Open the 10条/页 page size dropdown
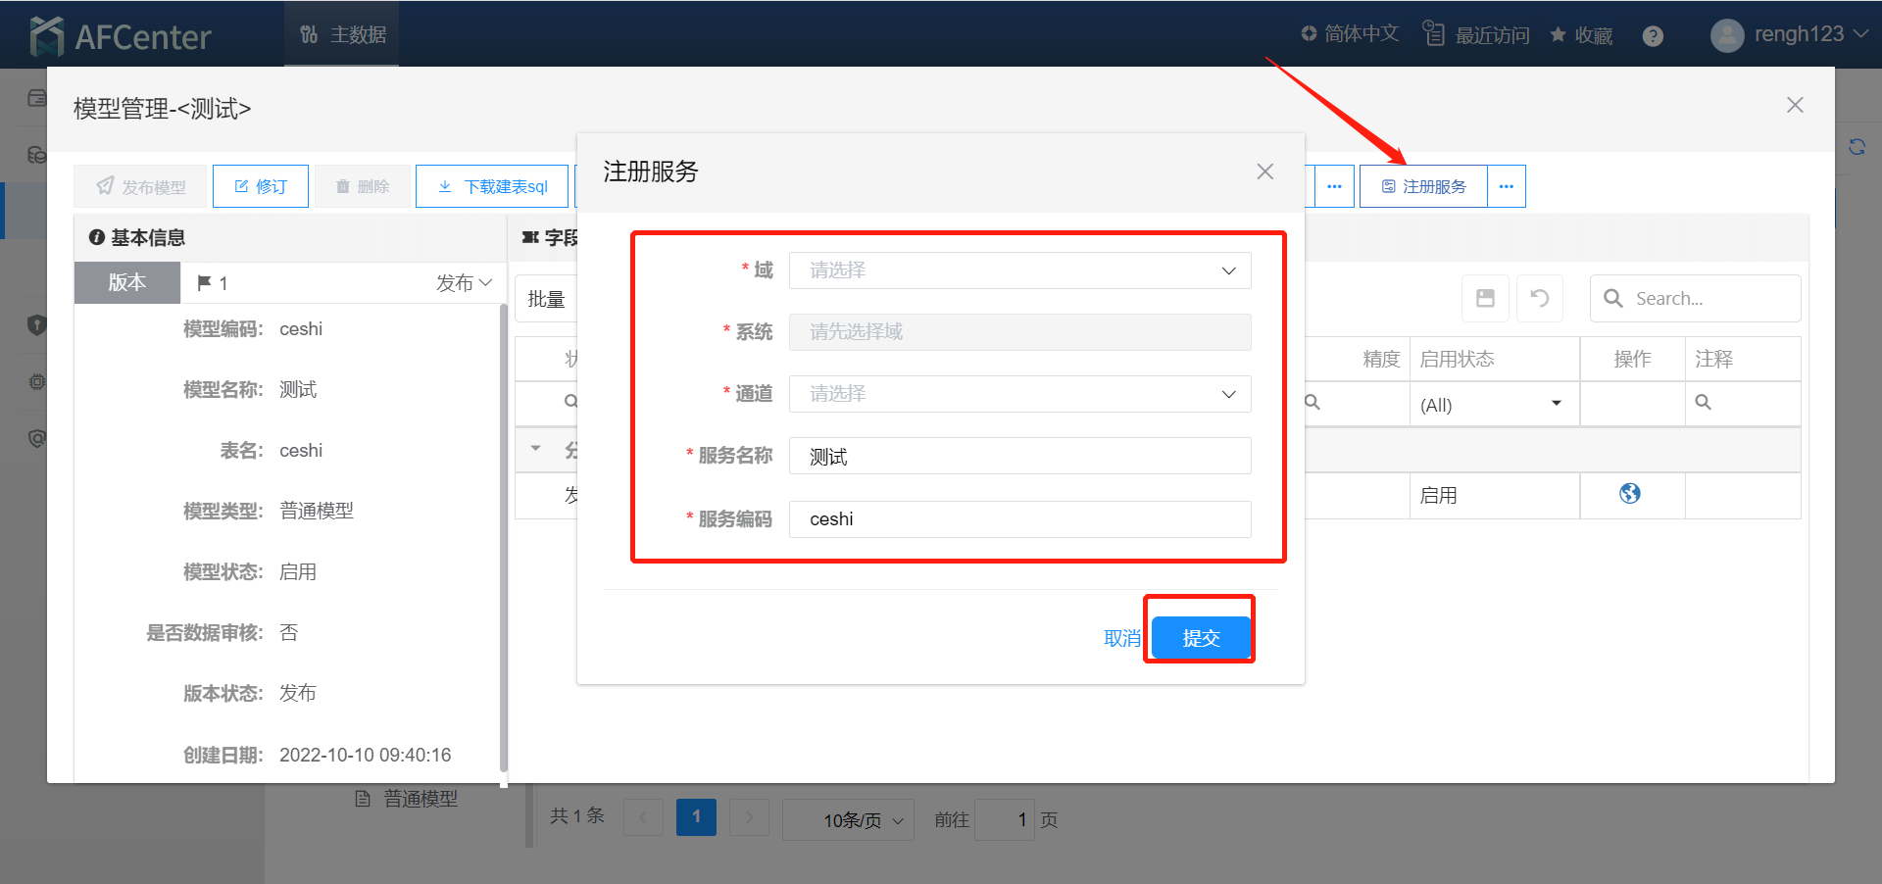The height and width of the screenshot is (884, 1882). tap(849, 819)
